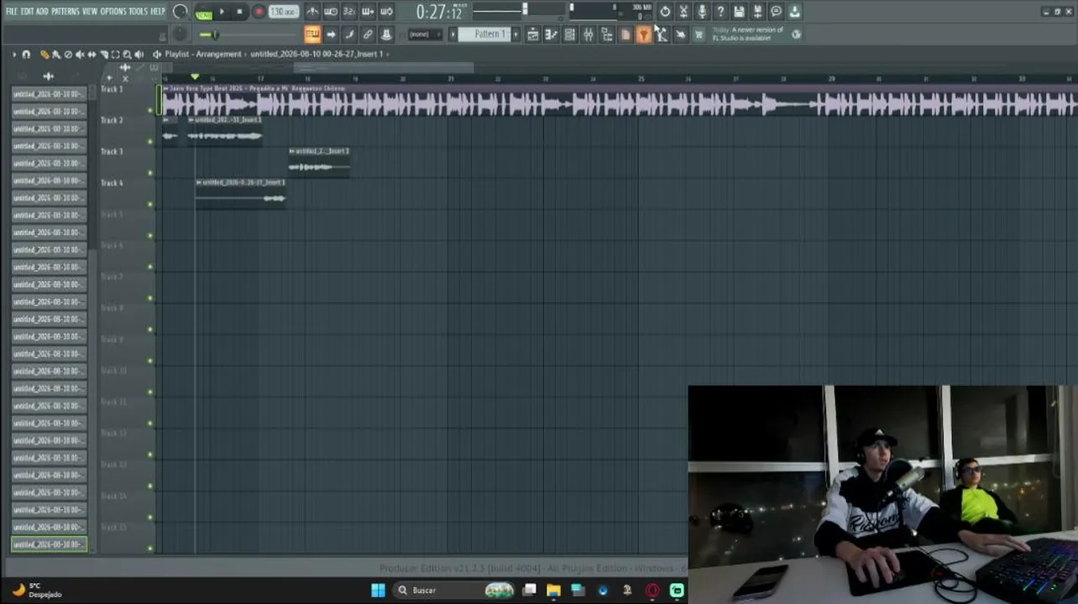Toggle the 3-2-1 countdown before recording
The height and width of the screenshot is (604, 1078).
pyautogui.click(x=349, y=12)
